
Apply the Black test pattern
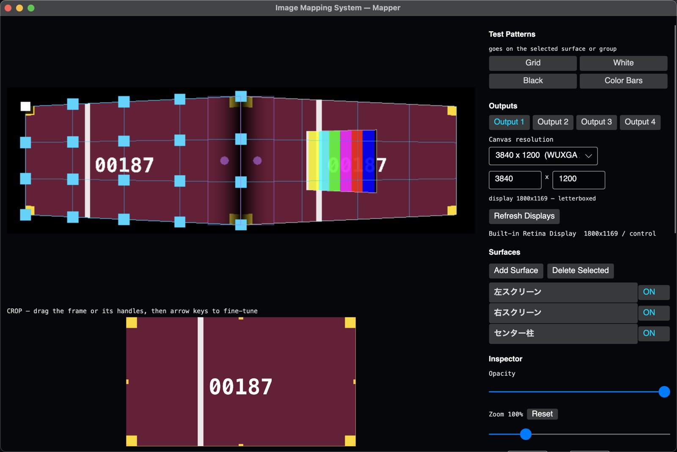coord(533,81)
